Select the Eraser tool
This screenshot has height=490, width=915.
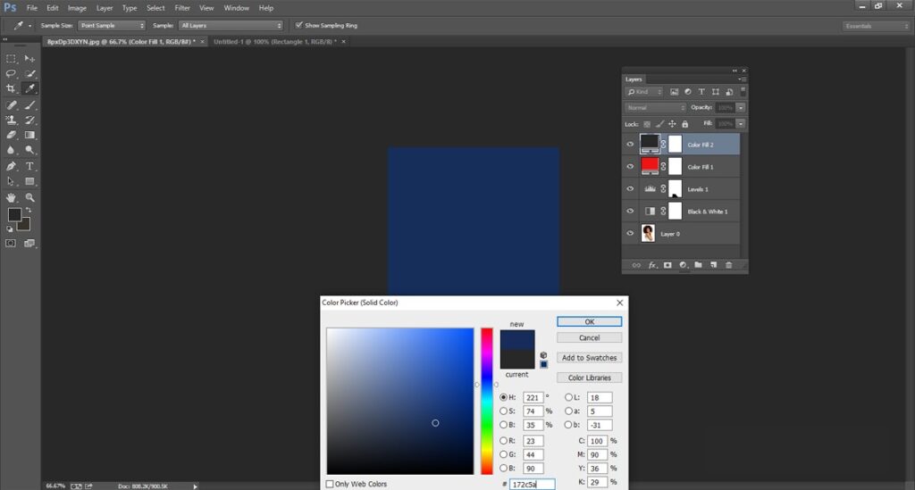[x=11, y=135]
